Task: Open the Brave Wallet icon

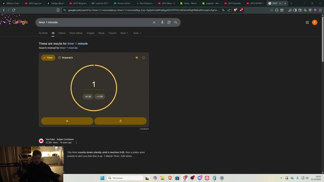Action: coord(300,10)
